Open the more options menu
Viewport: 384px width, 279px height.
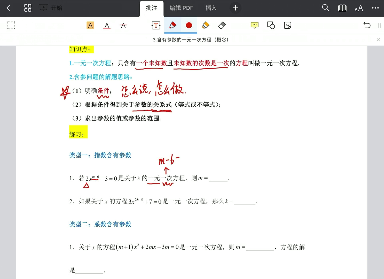click(x=375, y=8)
